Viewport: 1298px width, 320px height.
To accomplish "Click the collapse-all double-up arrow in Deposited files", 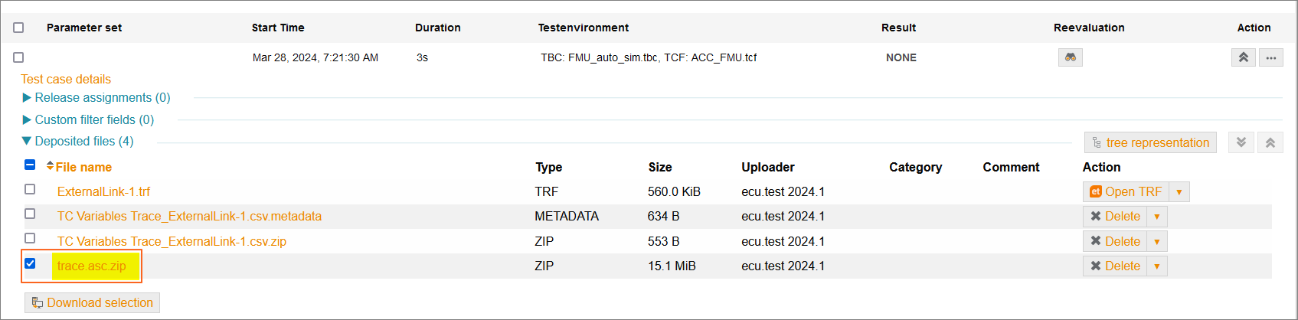I will click(1270, 142).
